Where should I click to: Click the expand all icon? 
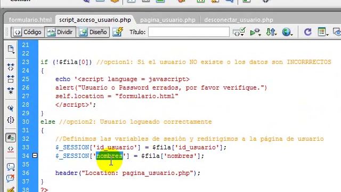tap(11, 90)
